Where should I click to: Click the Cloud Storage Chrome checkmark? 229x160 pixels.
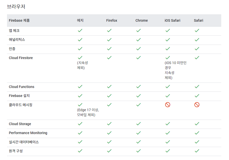tap(138, 124)
